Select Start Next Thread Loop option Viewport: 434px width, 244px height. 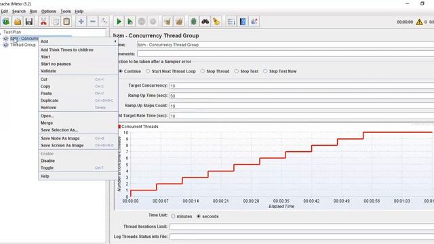[x=148, y=71]
